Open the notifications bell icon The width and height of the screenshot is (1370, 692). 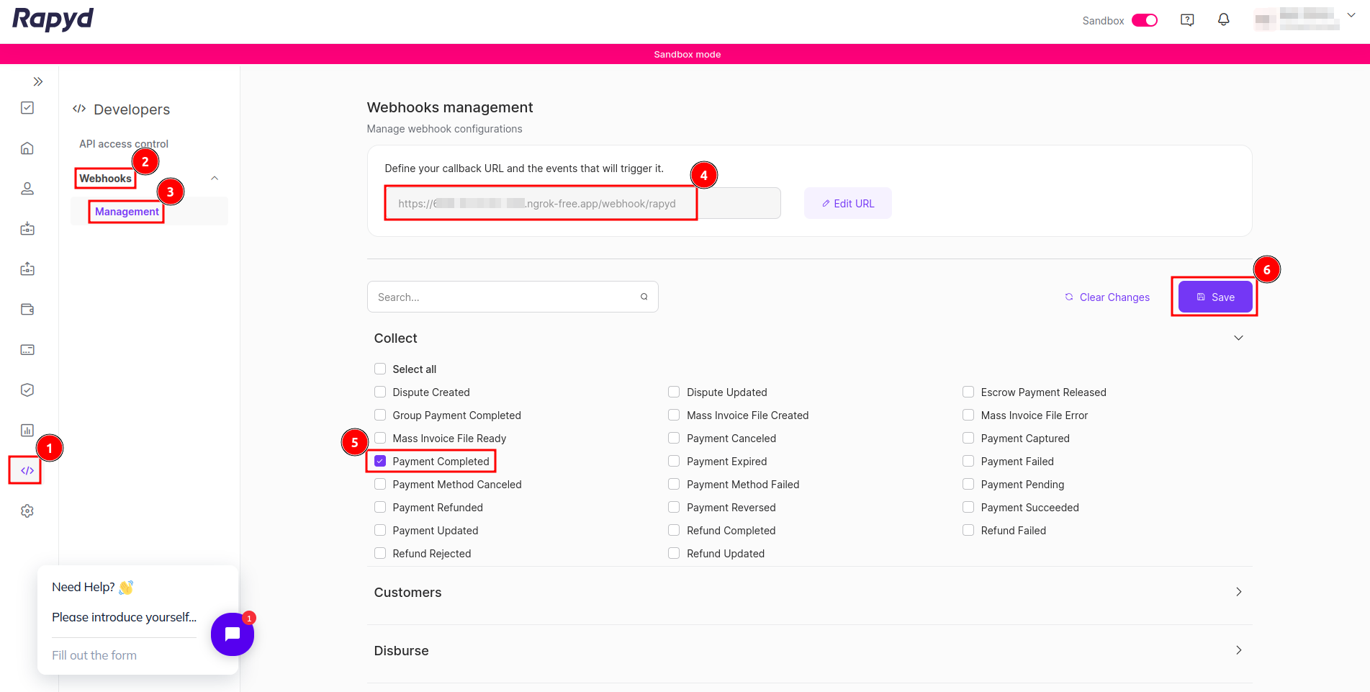click(1224, 20)
